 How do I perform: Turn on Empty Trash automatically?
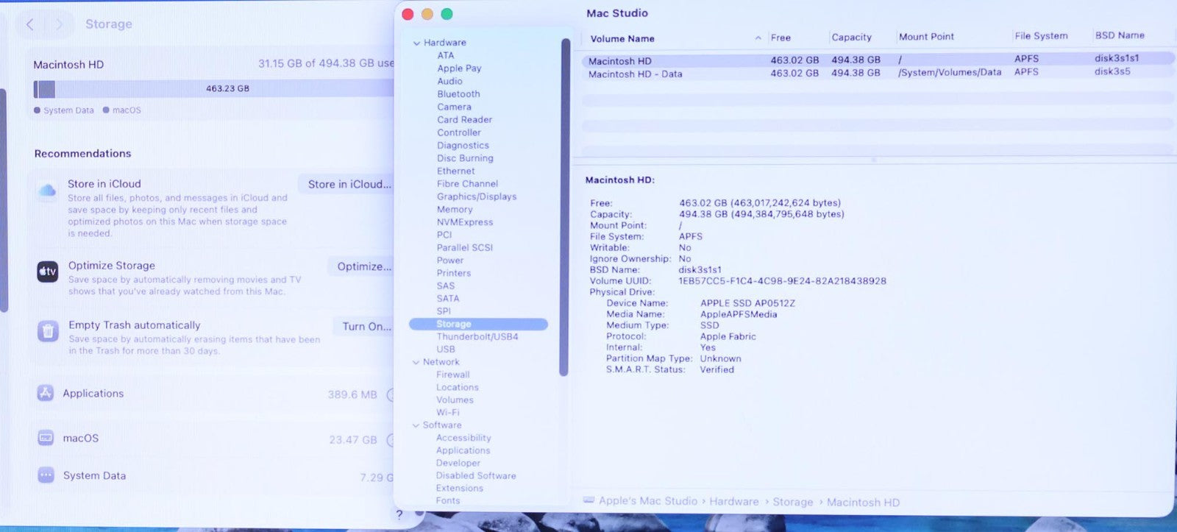[366, 327]
